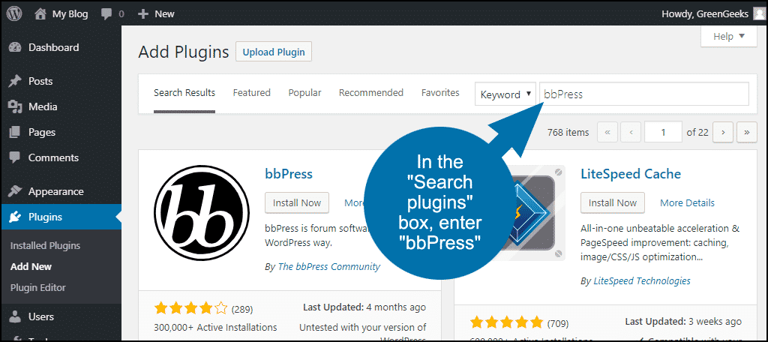
Task: Click the search plugins input field
Action: [644, 94]
